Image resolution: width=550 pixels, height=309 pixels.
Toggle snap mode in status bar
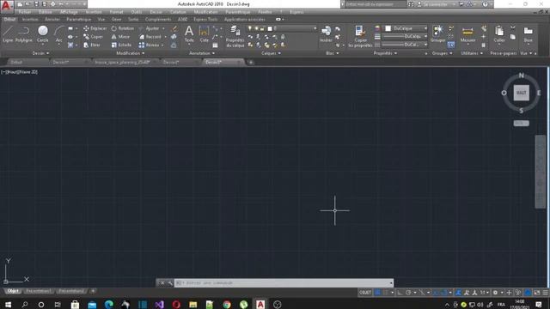386,293
